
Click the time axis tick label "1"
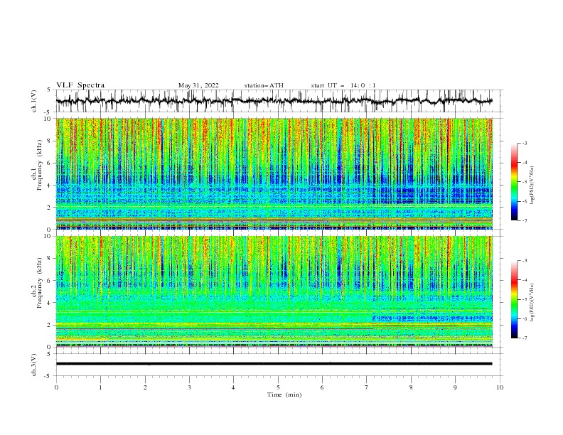point(100,387)
